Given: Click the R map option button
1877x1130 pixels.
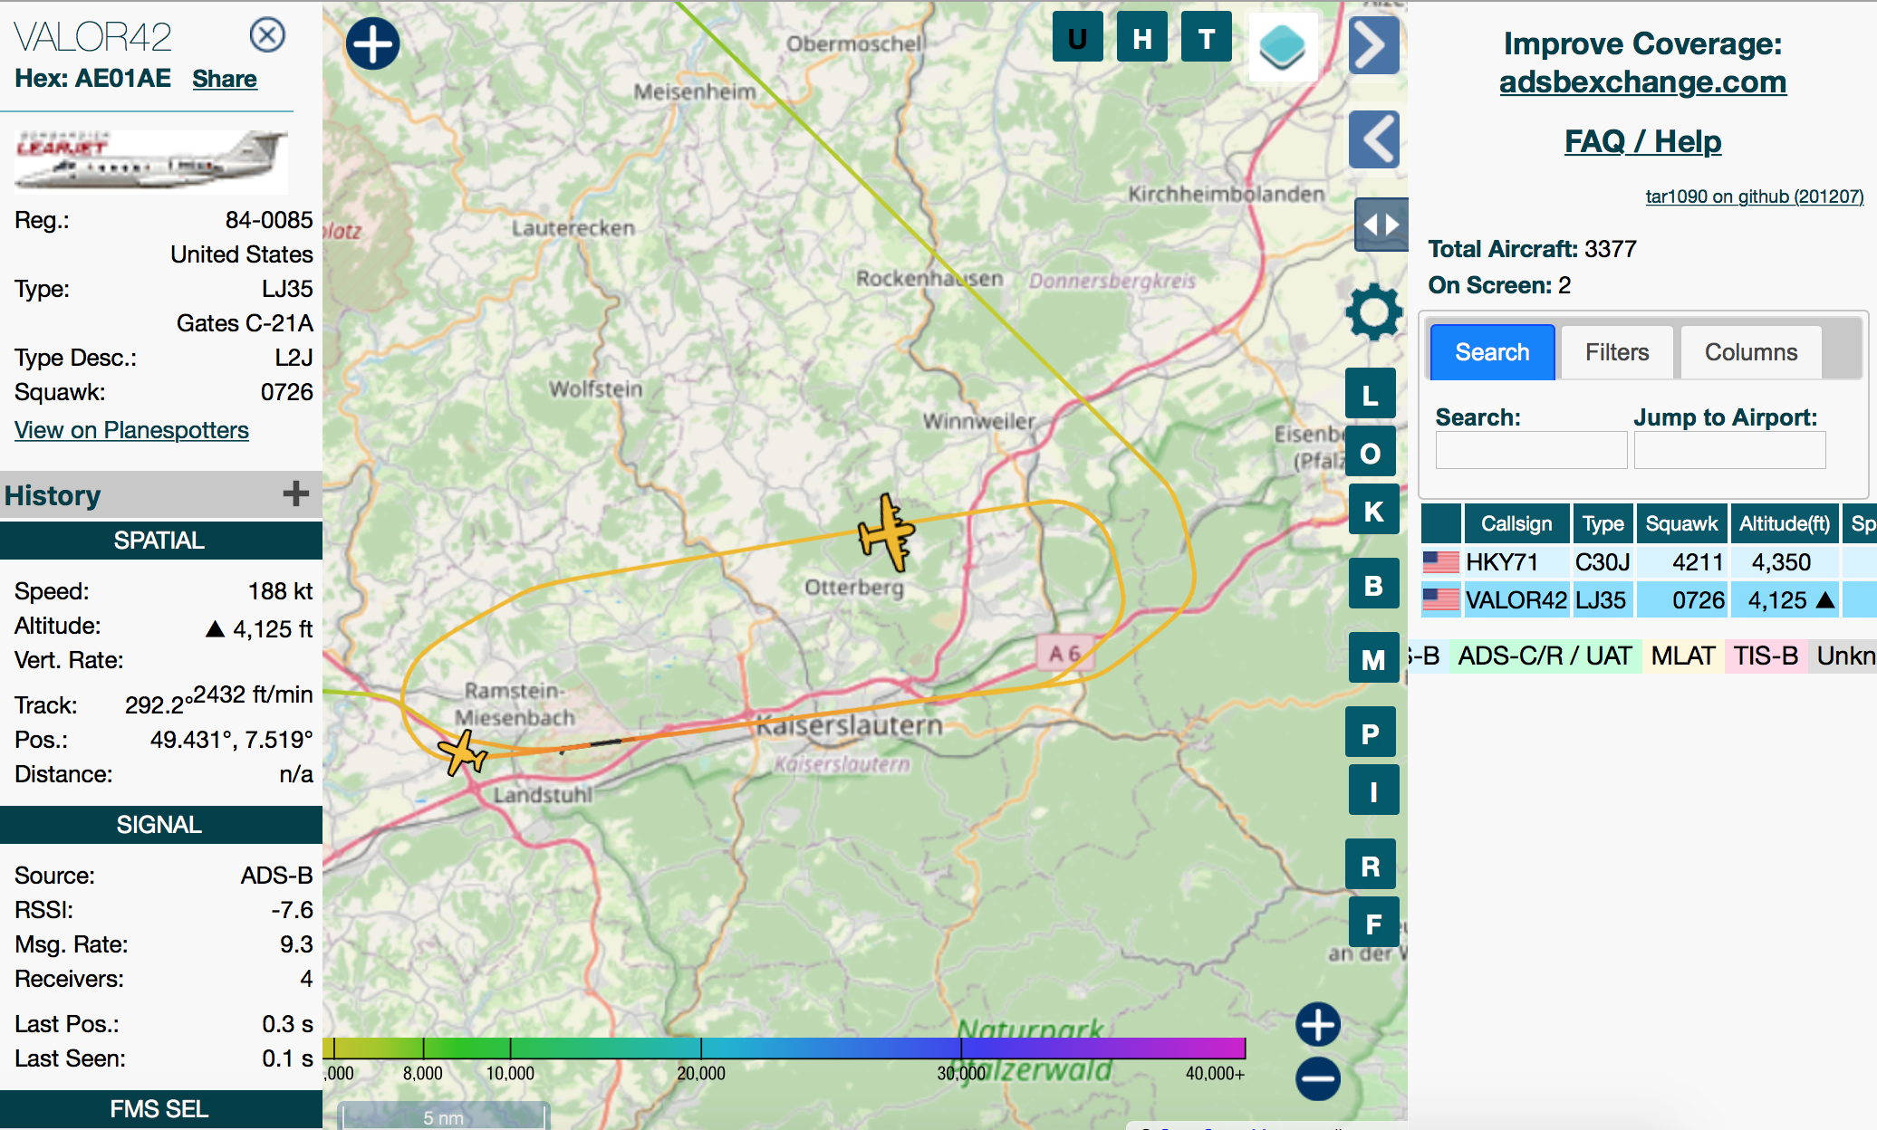Looking at the screenshot, I should tap(1370, 865).
